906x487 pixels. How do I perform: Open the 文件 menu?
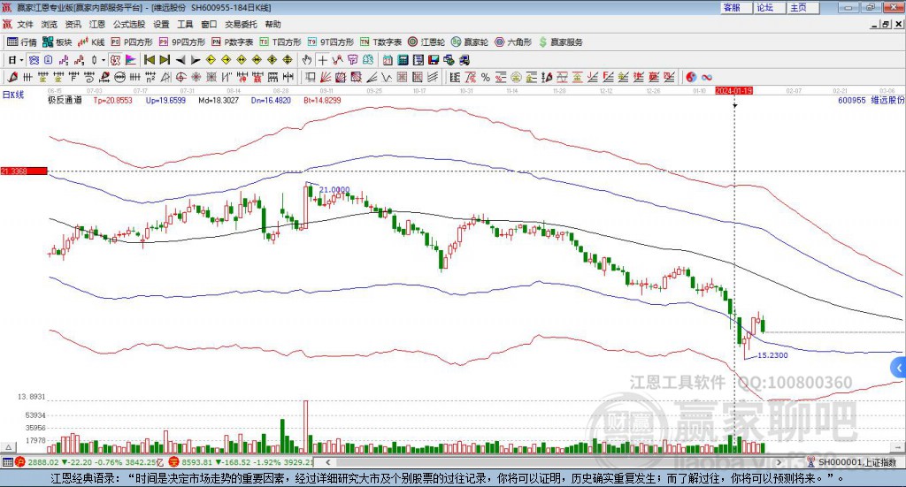coord(25,24)
